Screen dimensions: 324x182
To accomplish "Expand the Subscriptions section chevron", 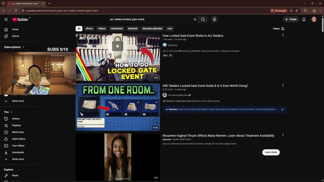I will (x=24, y=47).
